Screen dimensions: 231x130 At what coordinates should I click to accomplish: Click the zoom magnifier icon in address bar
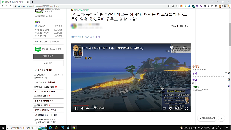169,6
